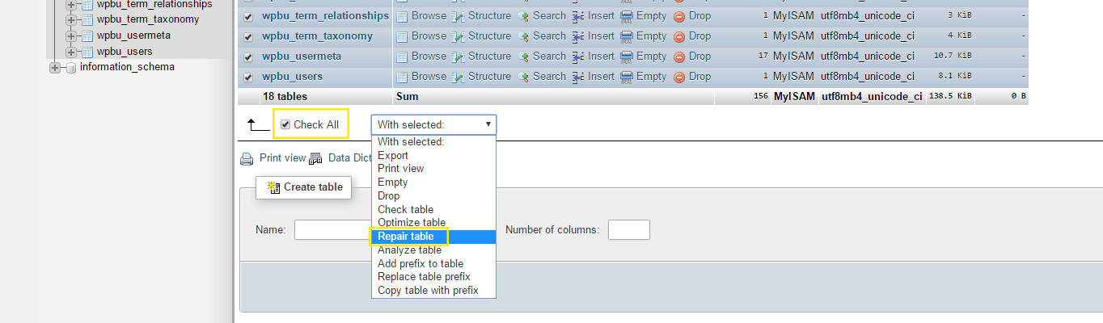The image size is (1103, 323).
Task: Select wpbu_users in the sidebar tree
Action: [125, 52]
